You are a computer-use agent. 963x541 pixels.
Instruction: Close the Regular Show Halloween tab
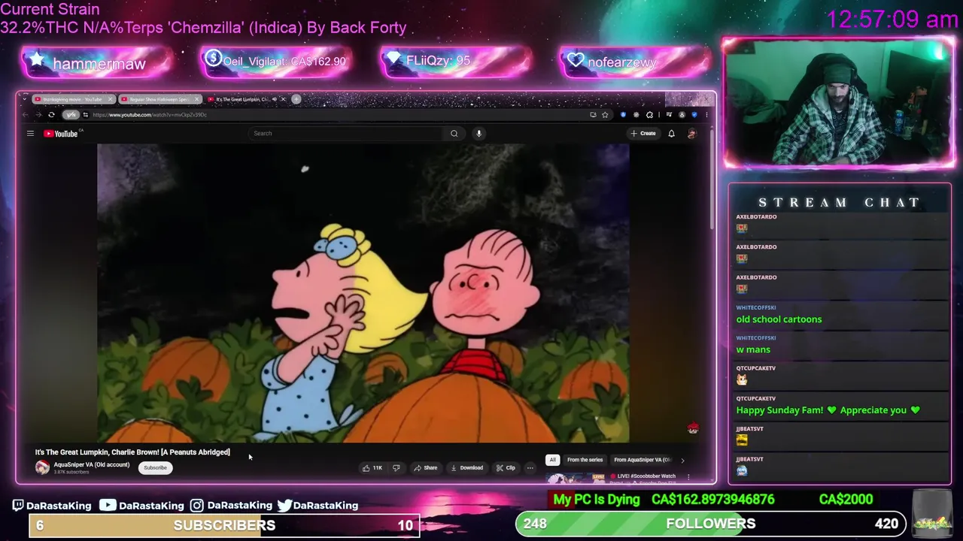[x=196, y=99]
